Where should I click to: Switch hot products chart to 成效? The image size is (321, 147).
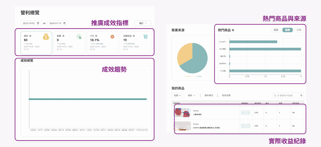tap(276, 30)
